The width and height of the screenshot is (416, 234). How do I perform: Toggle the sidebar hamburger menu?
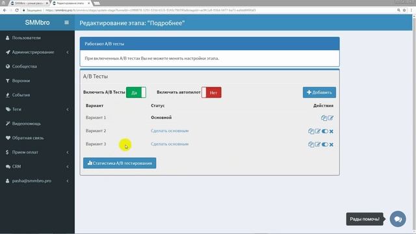point(66,23)
